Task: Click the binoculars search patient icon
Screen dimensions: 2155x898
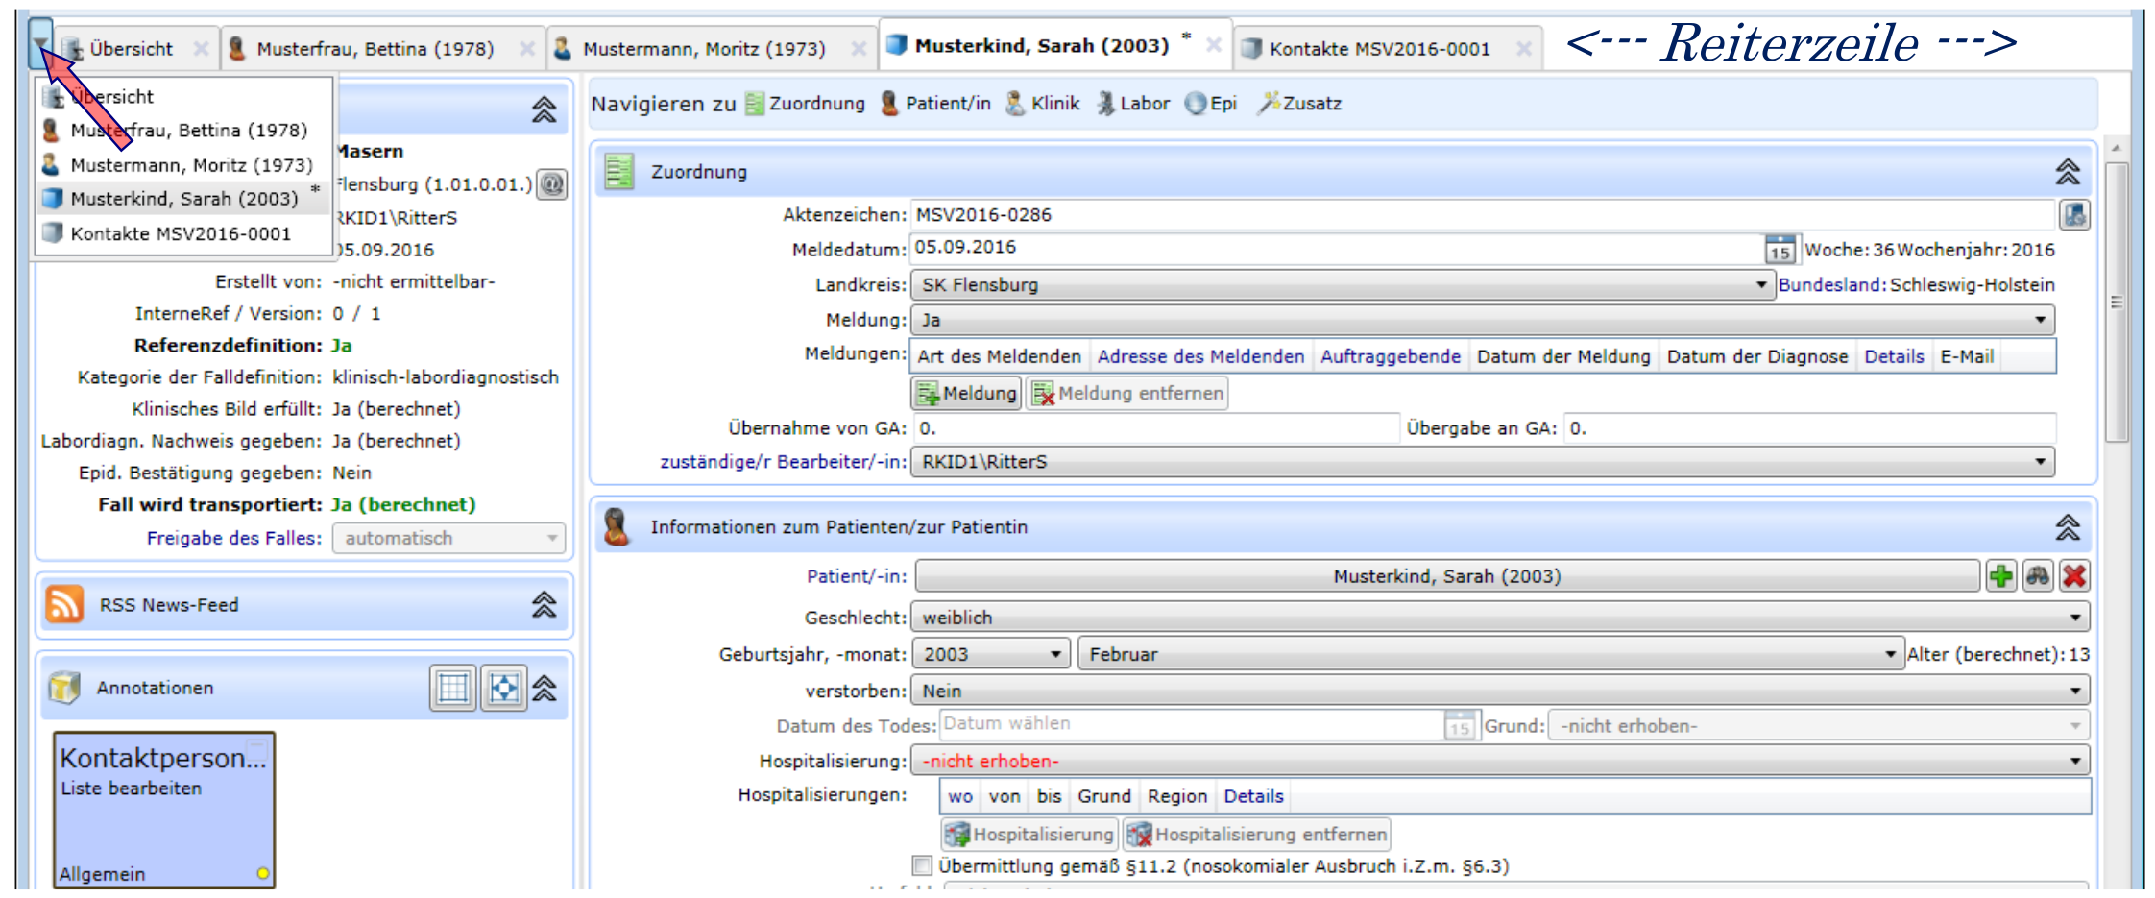Action: coord(2038,576)
